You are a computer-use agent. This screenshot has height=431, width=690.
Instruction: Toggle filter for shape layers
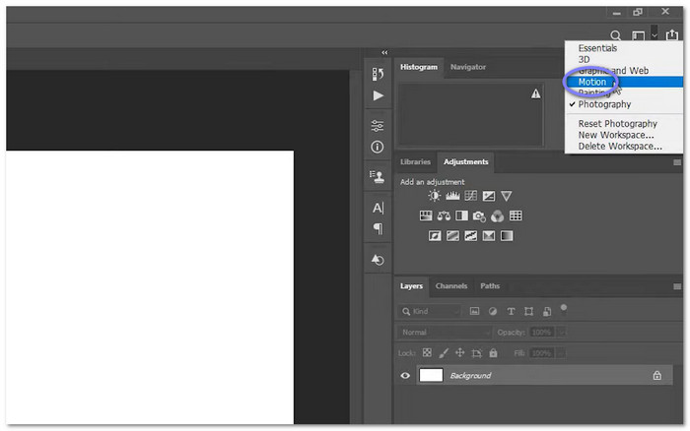[x=528, y=312]
